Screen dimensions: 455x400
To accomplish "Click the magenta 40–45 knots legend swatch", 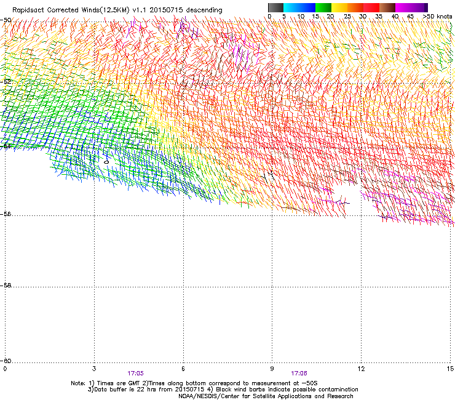I will pos(403,7).
